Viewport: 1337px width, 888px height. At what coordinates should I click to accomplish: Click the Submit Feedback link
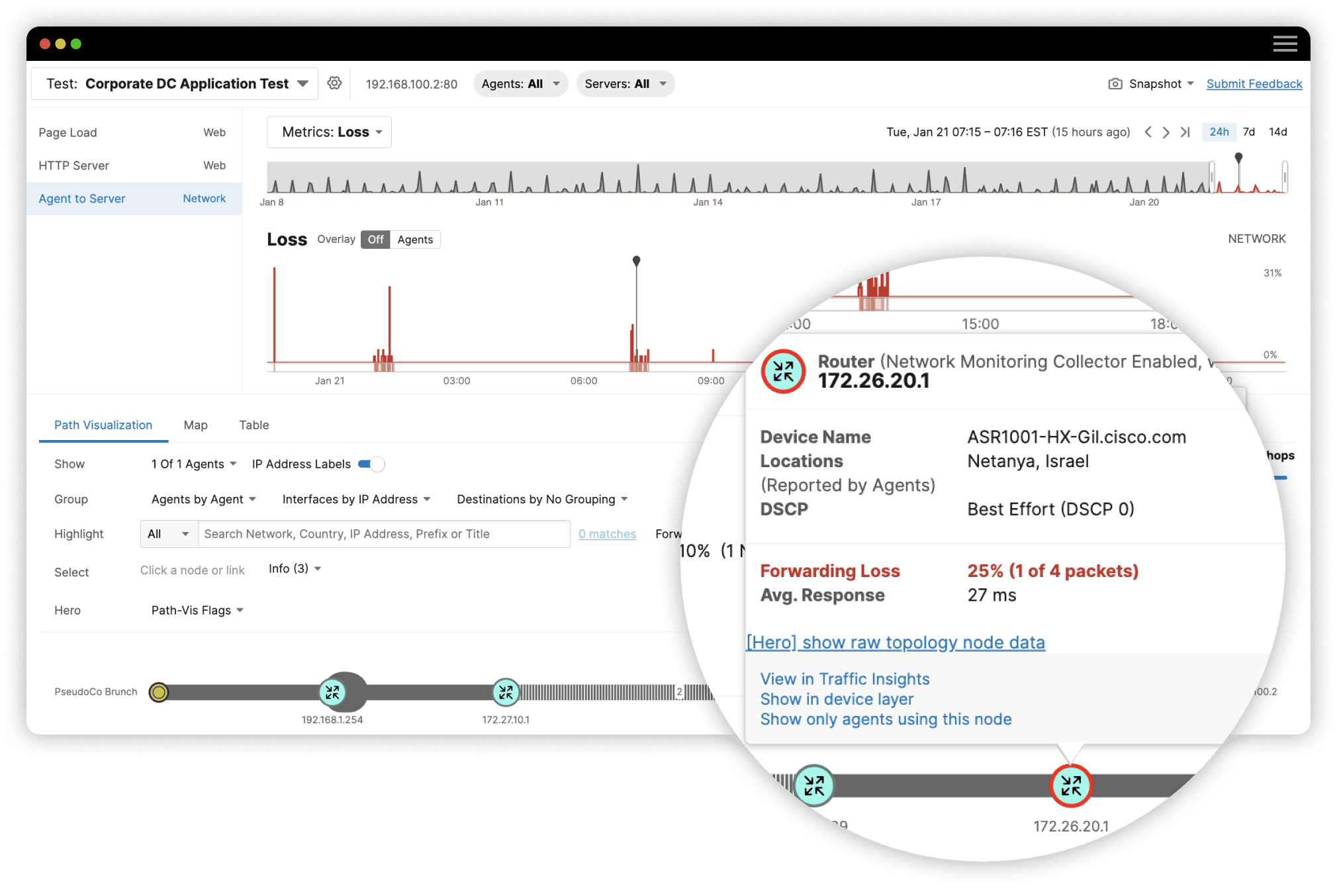(1254, 83)
